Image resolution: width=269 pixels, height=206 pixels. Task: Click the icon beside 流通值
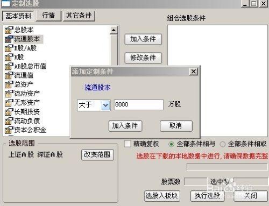click(x=9, y=75)
